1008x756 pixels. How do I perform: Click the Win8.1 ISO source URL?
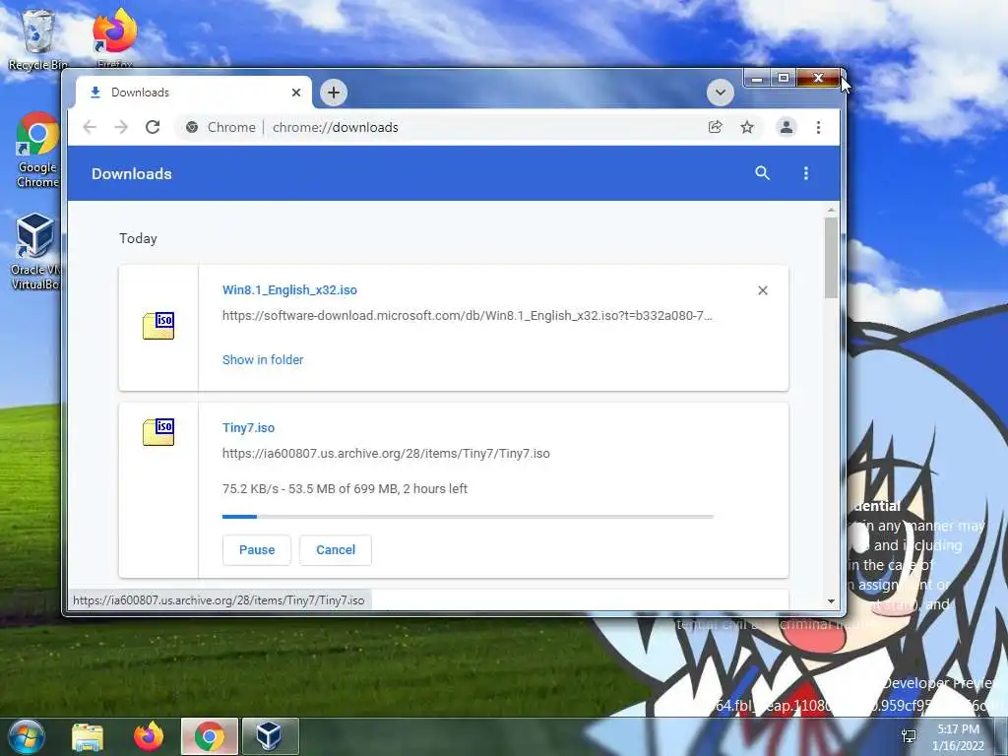point(467,316)
